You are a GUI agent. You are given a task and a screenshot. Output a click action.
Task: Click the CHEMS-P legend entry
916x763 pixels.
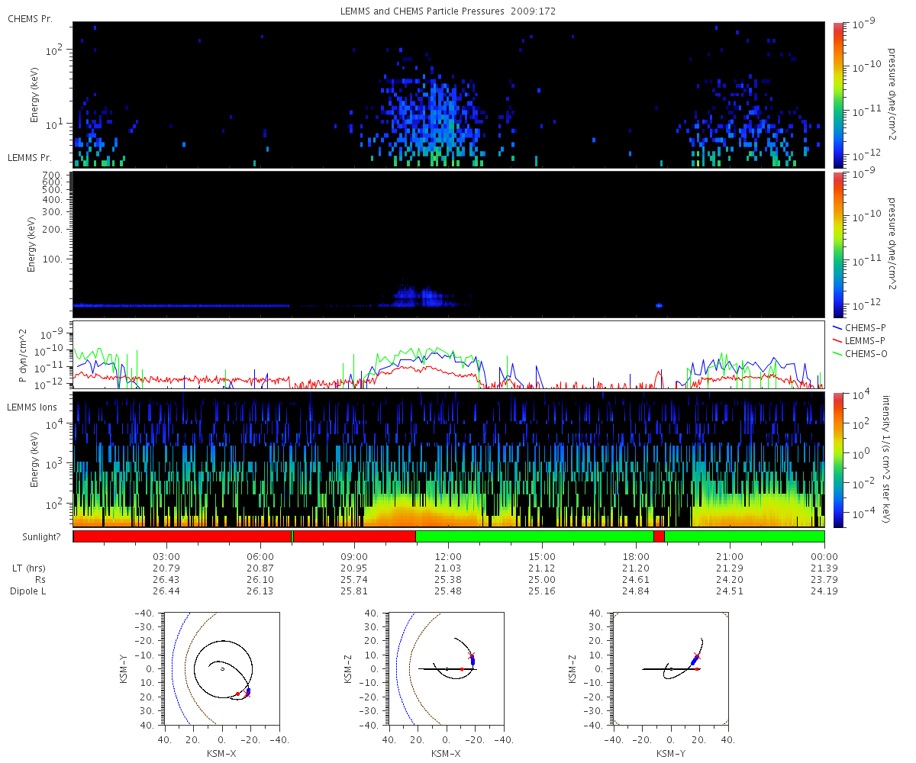[x=866, y=327]
